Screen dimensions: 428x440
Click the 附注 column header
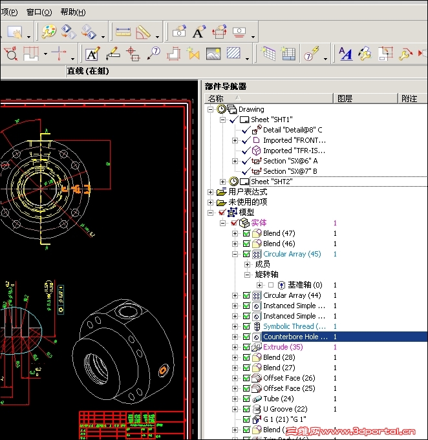coord(412,98)
